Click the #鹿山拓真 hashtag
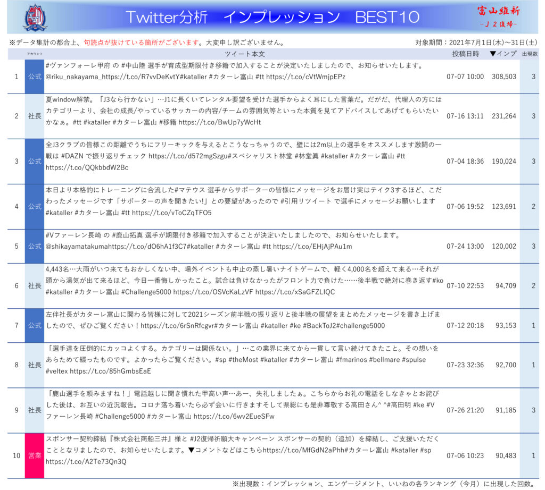The image size is (545, 490). tap(127, 235)
